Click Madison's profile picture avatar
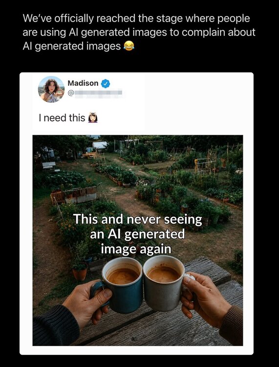Image resolution: width=279 pixels, height=367 pixels. pyautogui.click(x=51, y=90)
